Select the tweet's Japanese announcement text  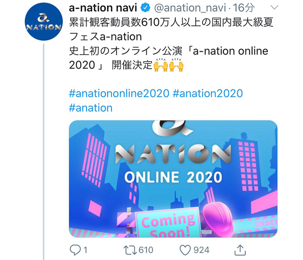[171, 44]
